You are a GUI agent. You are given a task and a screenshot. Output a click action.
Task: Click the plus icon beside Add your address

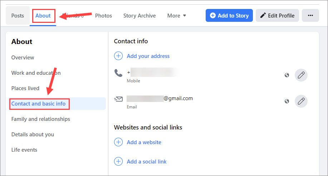[x=118, y=56]
